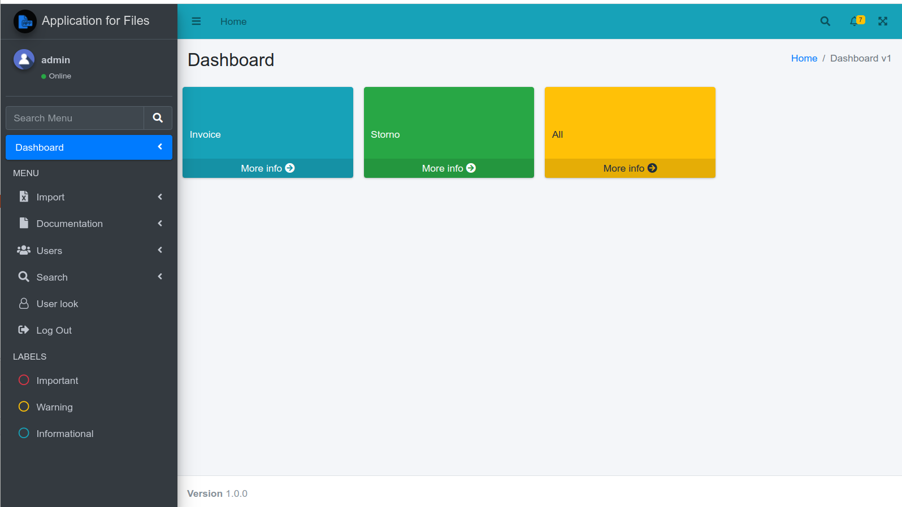Open the User look menu item
The width and height of the screenshot is (902, 507).
tap(89, 304)
